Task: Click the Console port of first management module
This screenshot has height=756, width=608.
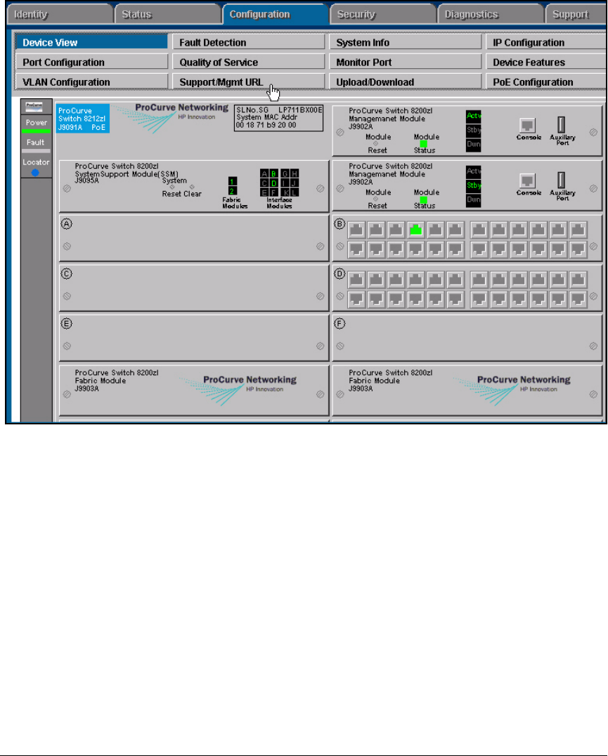Action: click(x=528, y=126)
